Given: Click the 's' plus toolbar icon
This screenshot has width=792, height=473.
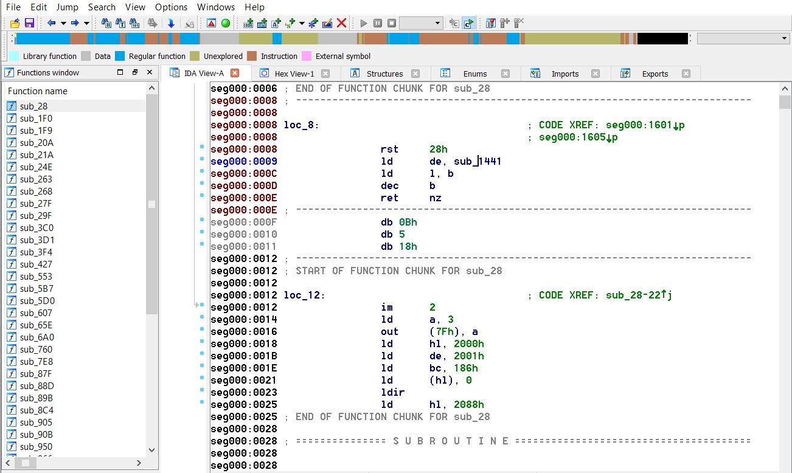Looking at the screenshot, I should coord(290,23).
